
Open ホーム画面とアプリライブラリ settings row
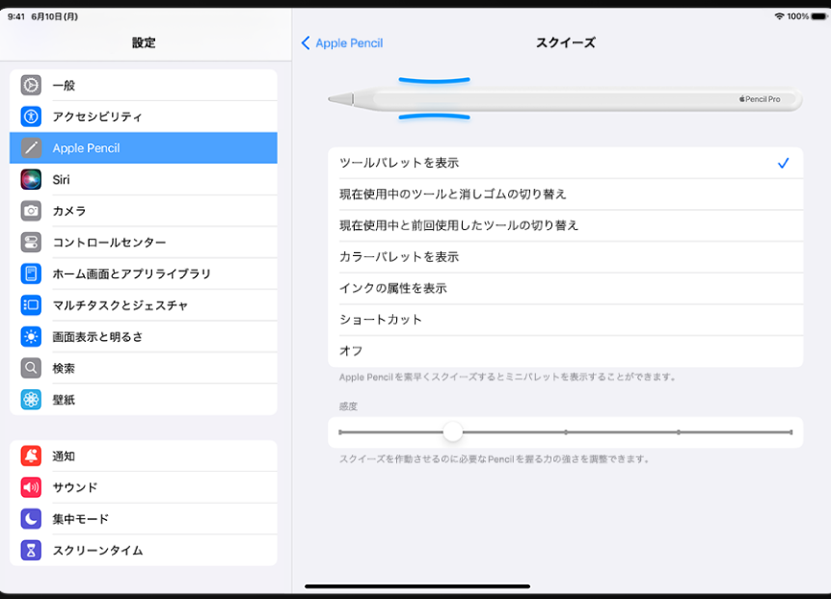pyautogui.click(x=143, y=273)
